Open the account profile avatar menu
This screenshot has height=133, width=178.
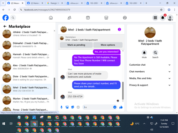pos(170,18)
